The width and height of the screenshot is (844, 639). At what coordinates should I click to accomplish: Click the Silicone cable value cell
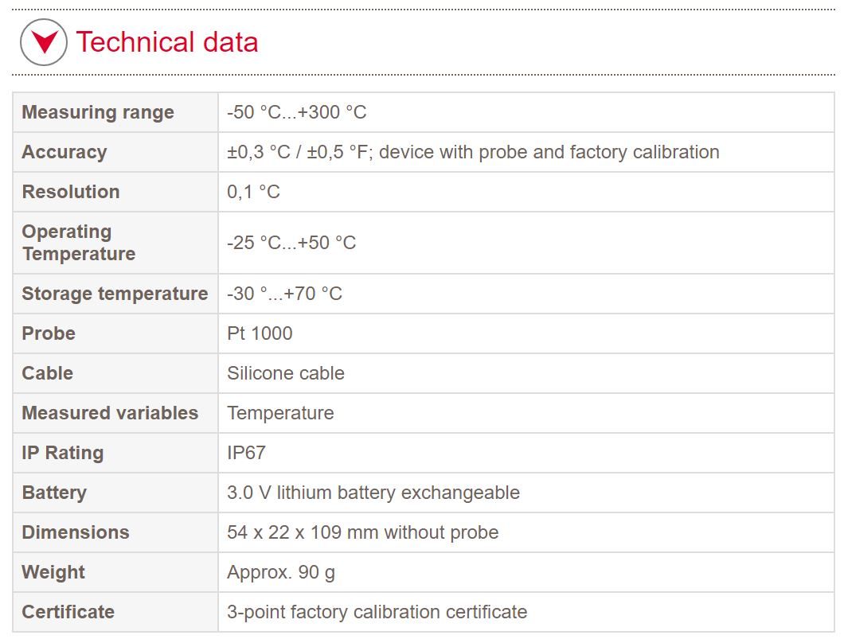point(285,373)
